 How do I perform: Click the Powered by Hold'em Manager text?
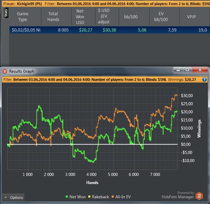tap(178, 195)
